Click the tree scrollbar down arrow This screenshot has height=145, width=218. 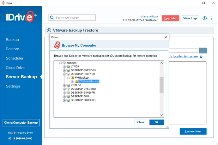click(x=161, y=115)
